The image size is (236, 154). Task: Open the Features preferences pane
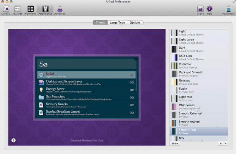click(x=17, y=10)
